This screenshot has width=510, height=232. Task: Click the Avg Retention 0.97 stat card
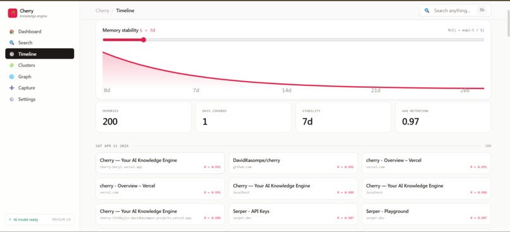443,118
